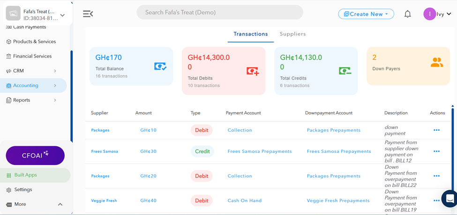Click the Search Fafa's Treat field
This screenshot has width=457, height=215.
[219, 13]
